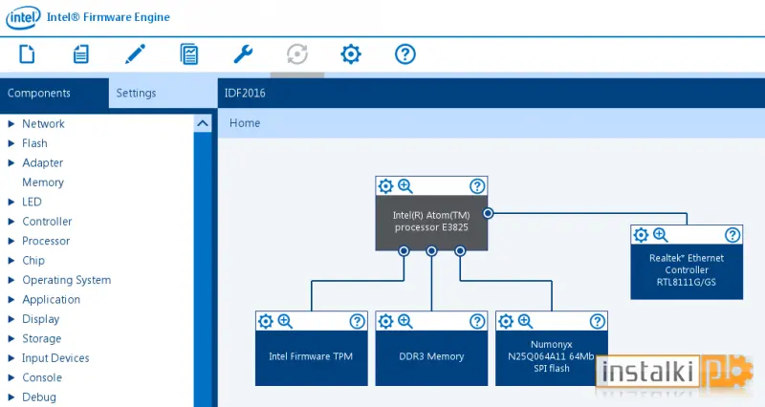Image resolution: width=765 pixels, height=407 pixels.
Task: Click the processor's right-side connector port
Action: coord(488,213)
